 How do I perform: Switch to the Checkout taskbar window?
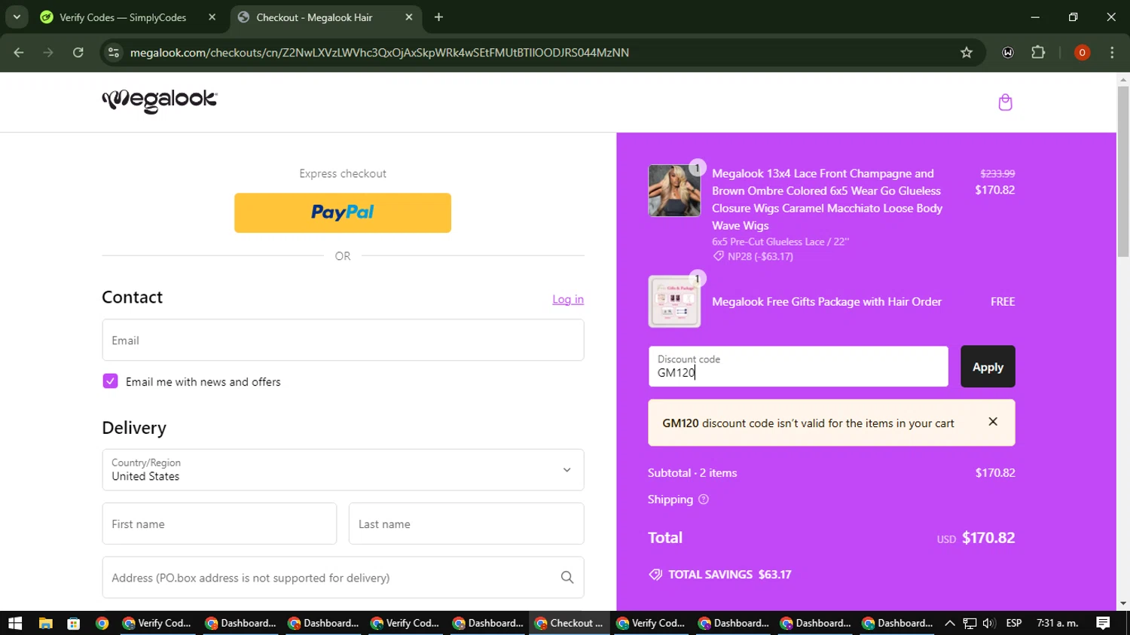coord(569,623)
